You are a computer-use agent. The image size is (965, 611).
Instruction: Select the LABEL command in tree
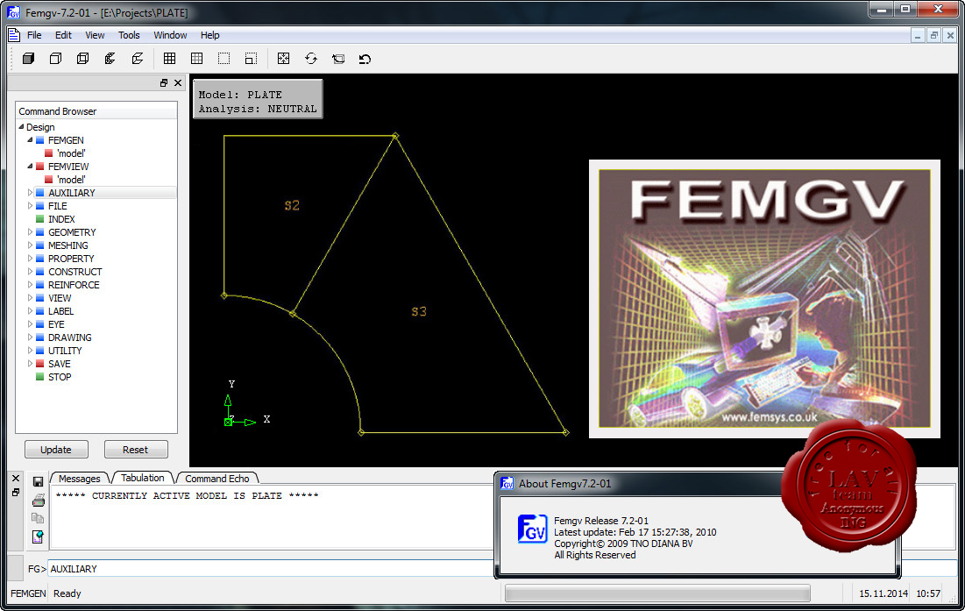coord(61,311)
